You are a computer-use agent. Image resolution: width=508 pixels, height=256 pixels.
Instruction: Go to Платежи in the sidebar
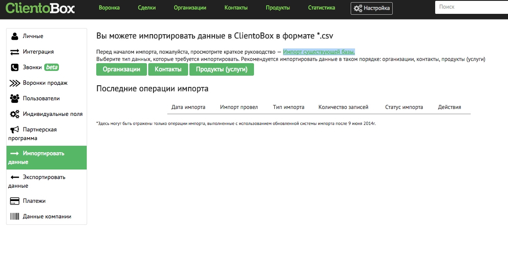tap(47, 201)
